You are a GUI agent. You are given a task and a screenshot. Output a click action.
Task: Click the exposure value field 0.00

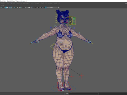(37, 8)
